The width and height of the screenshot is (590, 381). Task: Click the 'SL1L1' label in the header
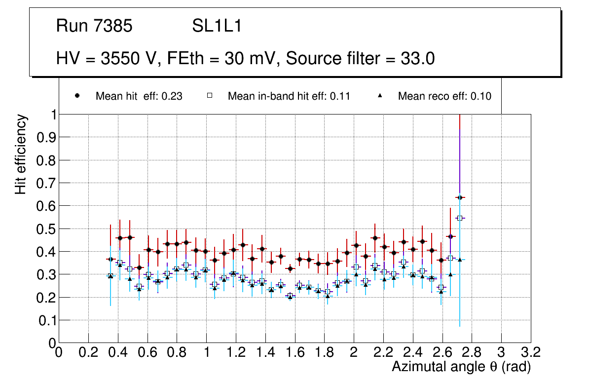click(x=217, y=26)
